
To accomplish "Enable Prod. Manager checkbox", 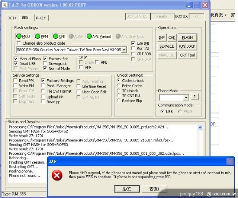I will tap(43, 86).
